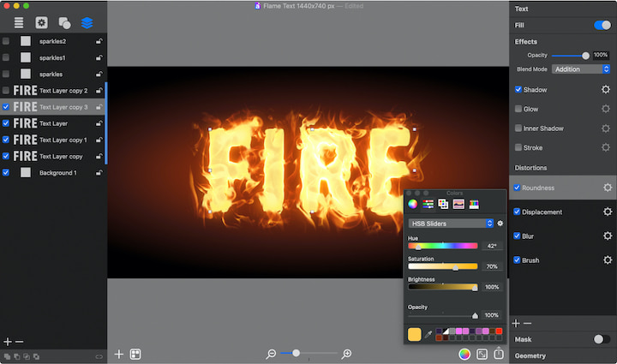617x364 pixels.
Task: Open Inner Shadow settings gear
Action: click(x=606, y=128)
